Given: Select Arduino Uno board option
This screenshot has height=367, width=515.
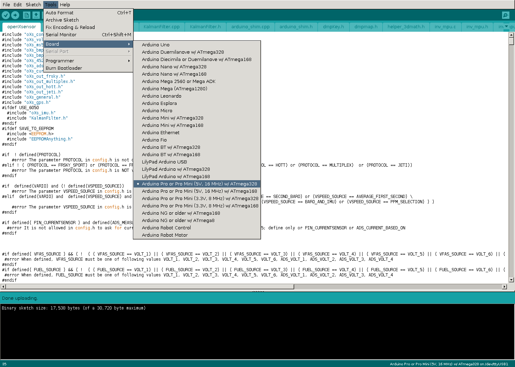Looking at the screenshot, I should (156, 45).
